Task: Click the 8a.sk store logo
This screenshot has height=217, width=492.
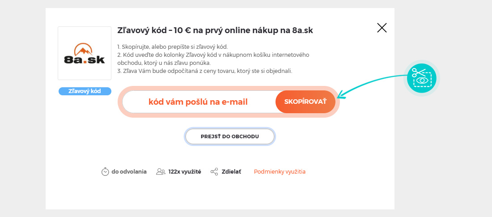Action: tap(85, 53)
